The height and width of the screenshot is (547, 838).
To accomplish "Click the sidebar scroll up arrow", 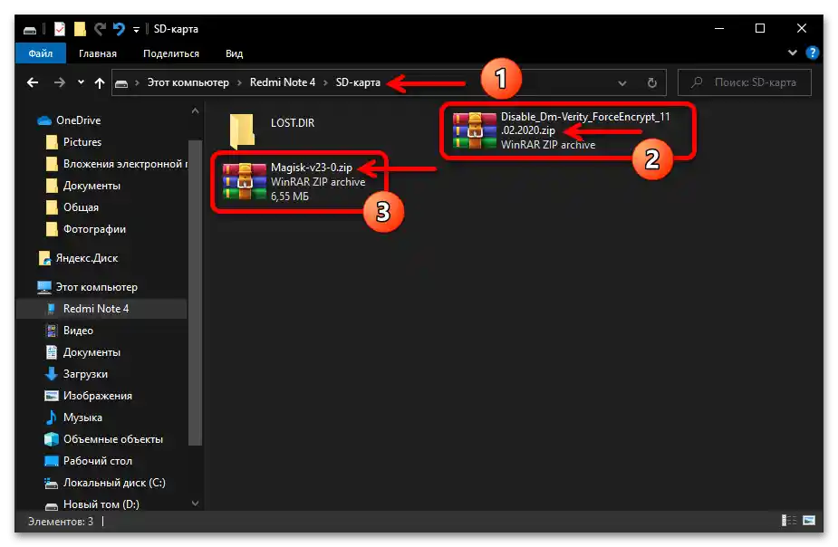I will [195, 111].
